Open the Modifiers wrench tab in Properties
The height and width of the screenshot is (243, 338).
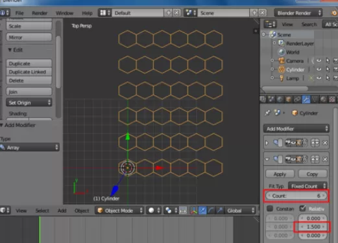pyautogui.click(x=306, y=99)
